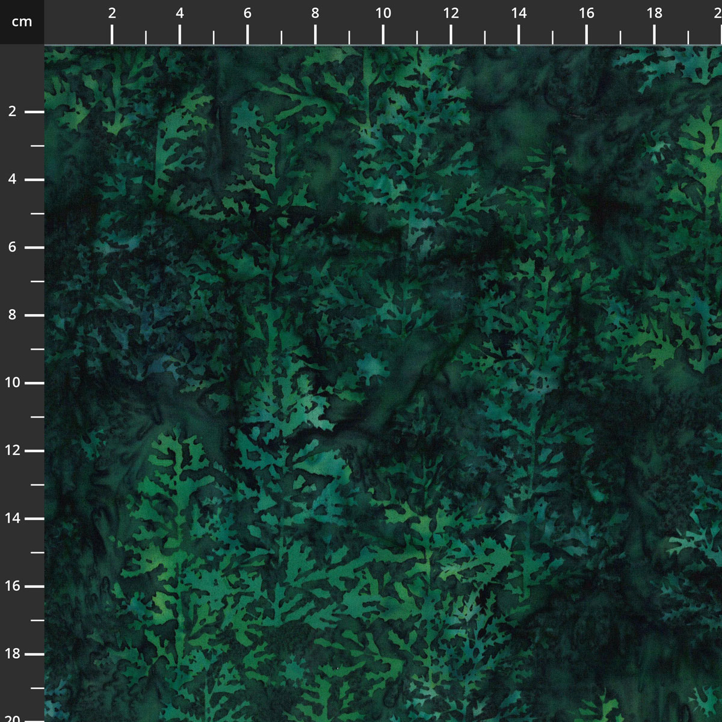Click the 18 label on left ruler
722x722 pixels.
(x=13, y=653)
